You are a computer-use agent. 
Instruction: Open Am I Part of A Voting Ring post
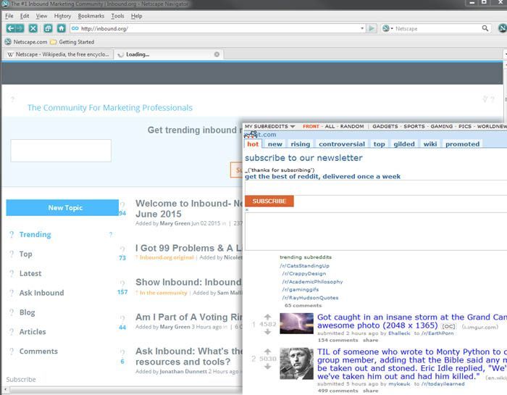click(x=189, y=317)
